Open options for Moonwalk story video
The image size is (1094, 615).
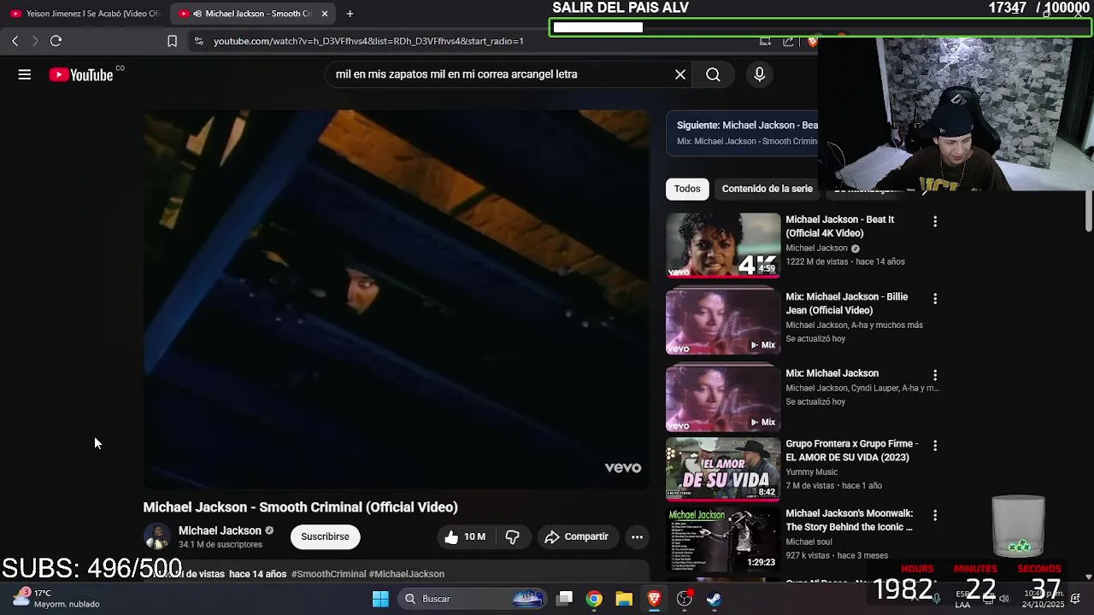coord(935,515)
